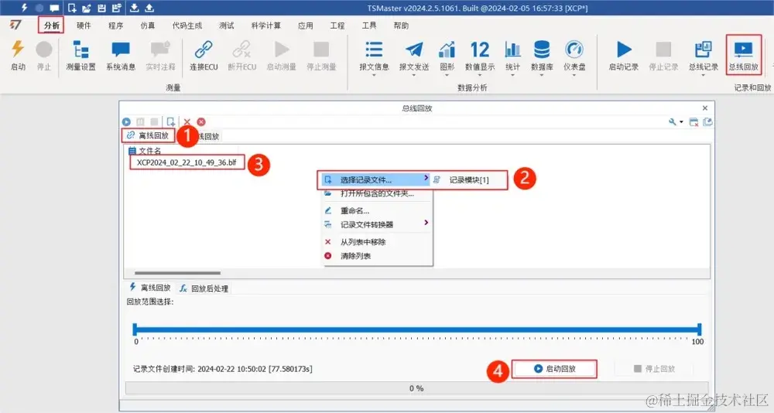774x413 pixels.
Task: Switch to the 工具 ribbon tab
Action: (x=368, y=26)
